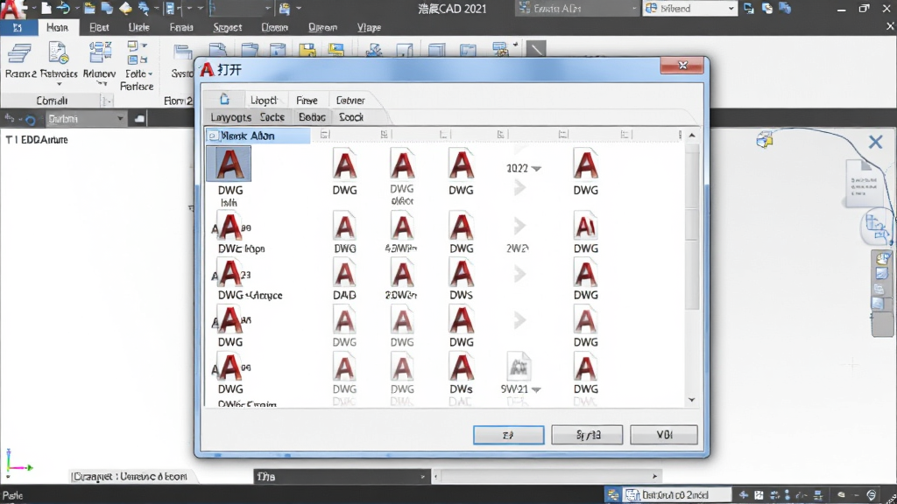Screen dimensions: 897x504
Task: Open the Elect ribbon tab
Action: tap(99, 27)
